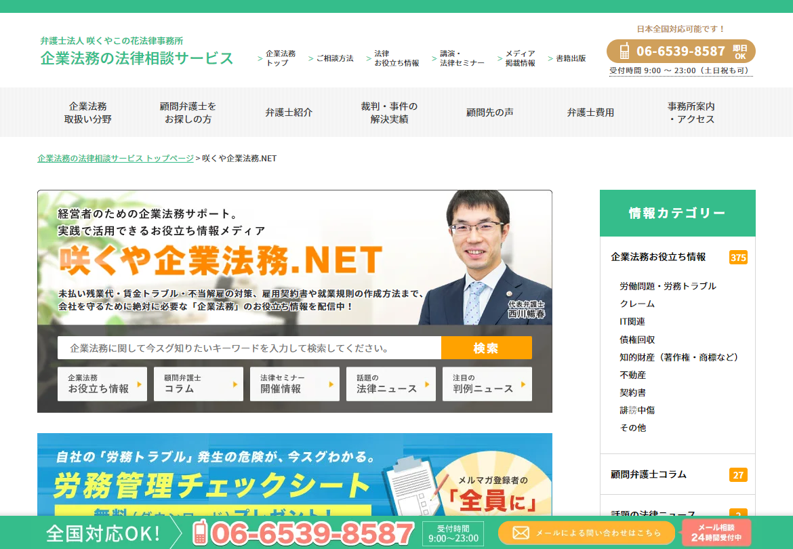Viewport: 793px width, 549px height.
Task: Open the 労働問題・労務トラブル sidebar category
Action: tap(666, 286)
